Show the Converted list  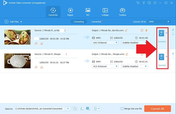[x=96, y=22]
